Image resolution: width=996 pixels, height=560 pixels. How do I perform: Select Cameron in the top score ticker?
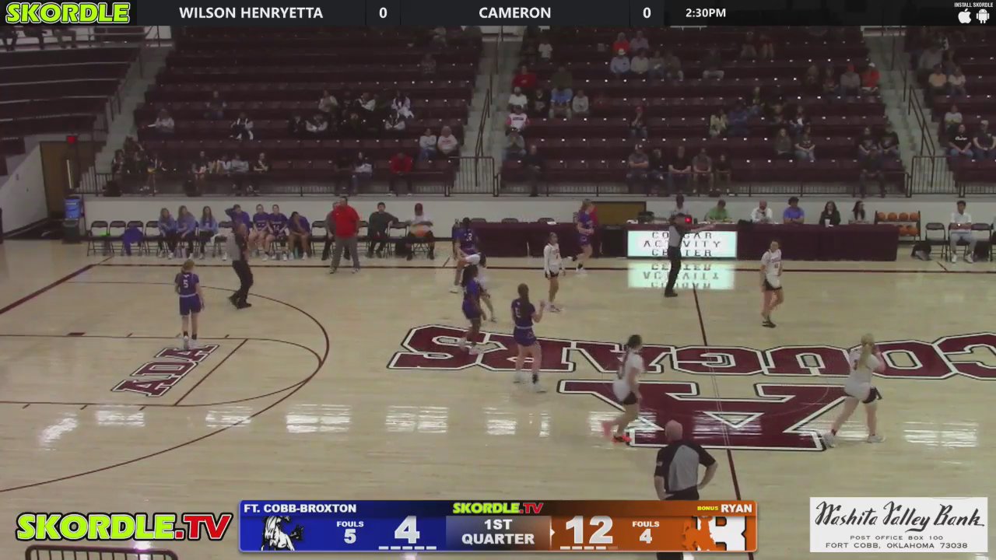point(514,12)
